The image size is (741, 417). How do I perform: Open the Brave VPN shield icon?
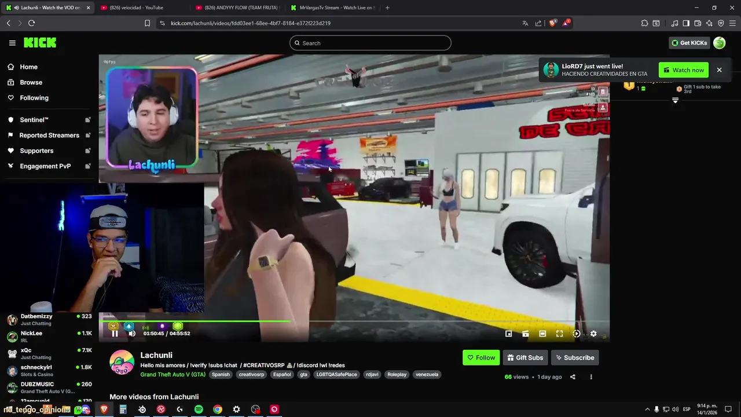tap(721, 23)
